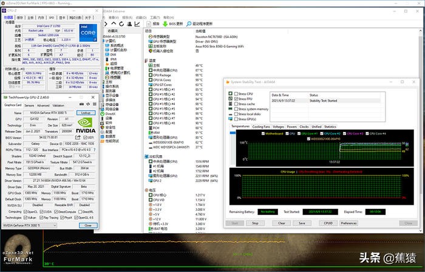Screen dimensions: 425x272
Task: Open the Sensors tab in GPU-Z
Action: coord(29,105)
